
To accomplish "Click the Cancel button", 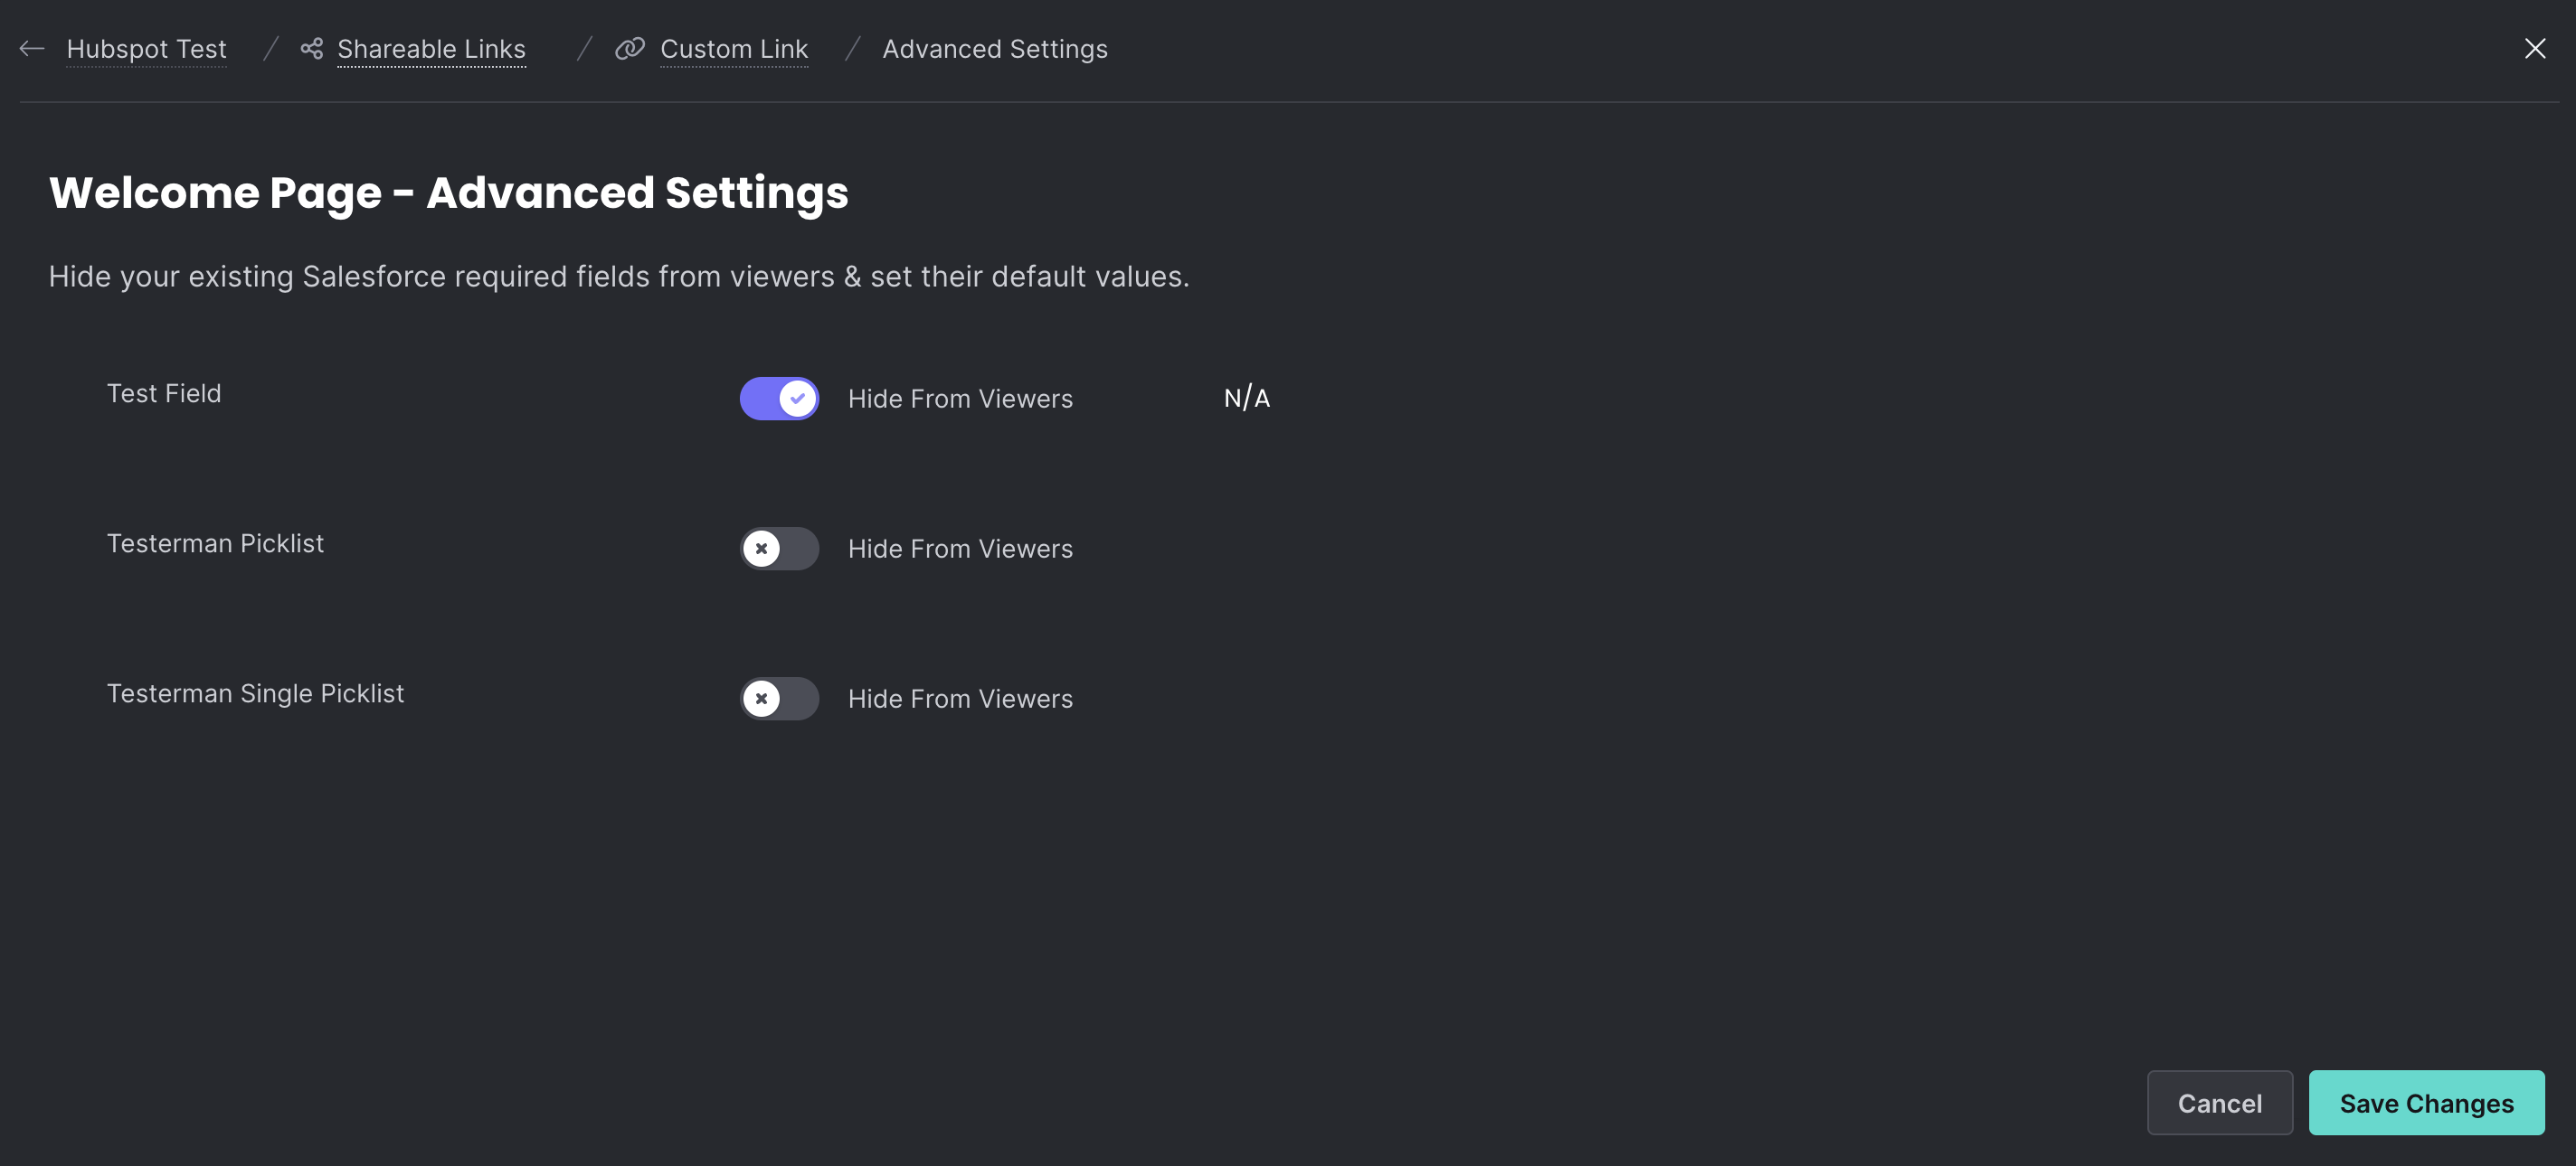I will click(2219, 1102).
